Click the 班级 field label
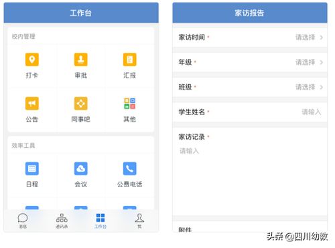This screenshot has width=335, height=248. tap(185, 87)
